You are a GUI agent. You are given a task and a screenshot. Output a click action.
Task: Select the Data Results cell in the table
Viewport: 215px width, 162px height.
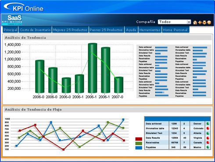point(153,138)
